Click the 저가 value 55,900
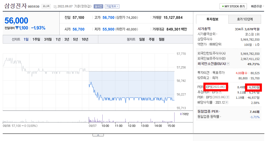Viewport: 266px width, 141px height. pos(108,29)
